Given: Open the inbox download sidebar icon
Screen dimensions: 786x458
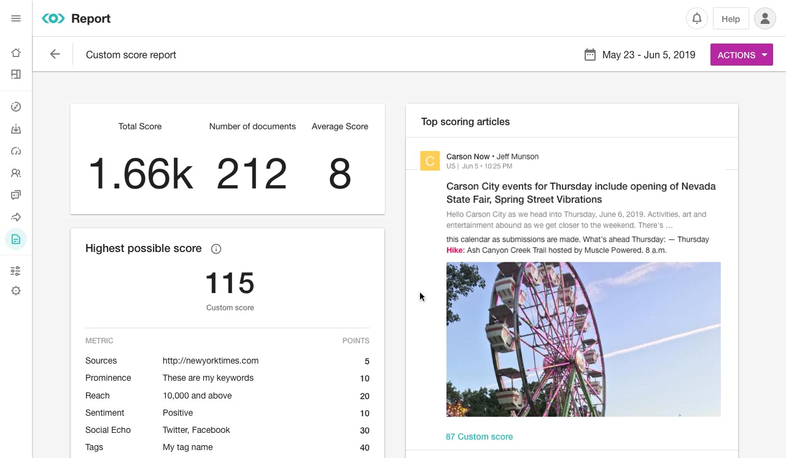Looking at the screenshot, I should click(16, 129).
